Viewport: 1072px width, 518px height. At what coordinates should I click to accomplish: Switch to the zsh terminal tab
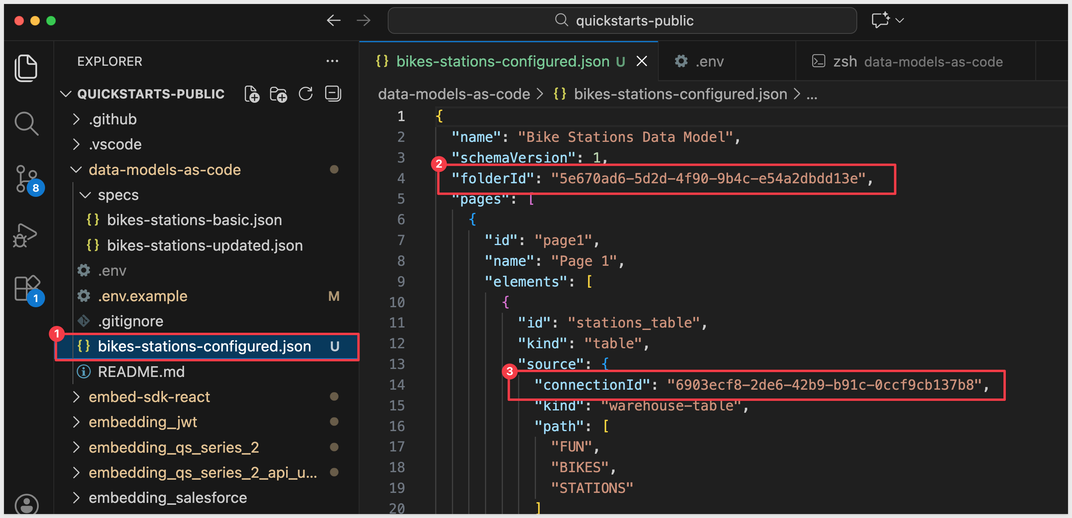[x=907, y=62]
